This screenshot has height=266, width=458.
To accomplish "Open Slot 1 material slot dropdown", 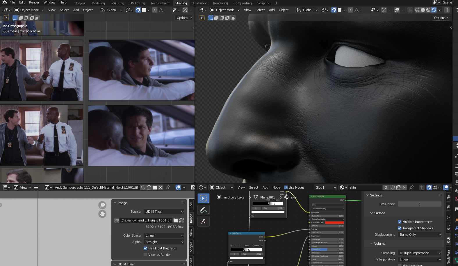I will point(325,187).
